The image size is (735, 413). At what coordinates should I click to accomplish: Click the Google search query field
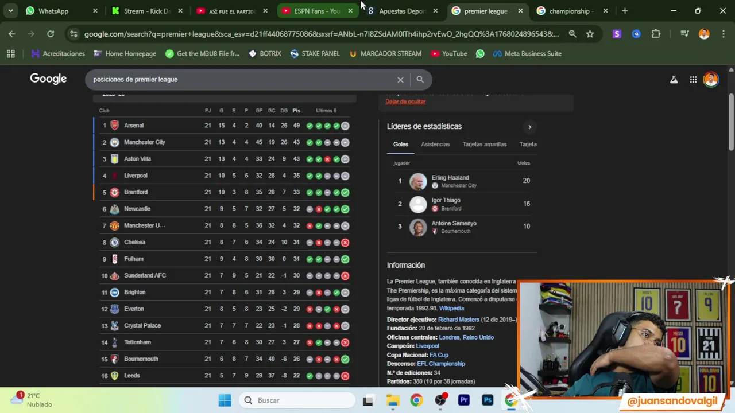click(241, 79)
